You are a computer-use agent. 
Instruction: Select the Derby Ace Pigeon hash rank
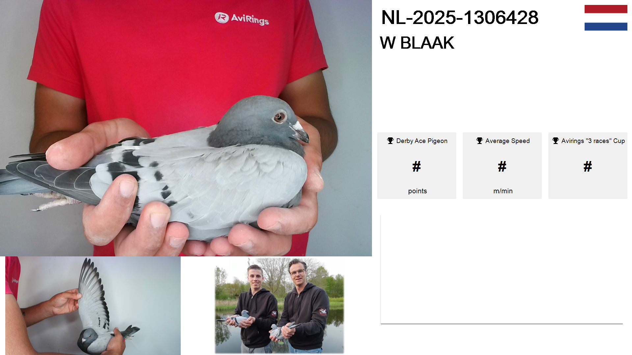[x=416, y=166]
